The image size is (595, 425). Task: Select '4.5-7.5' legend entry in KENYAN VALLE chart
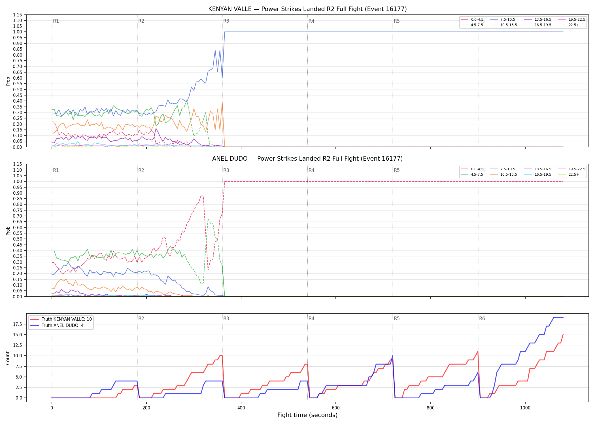click(x=472, y=25)
